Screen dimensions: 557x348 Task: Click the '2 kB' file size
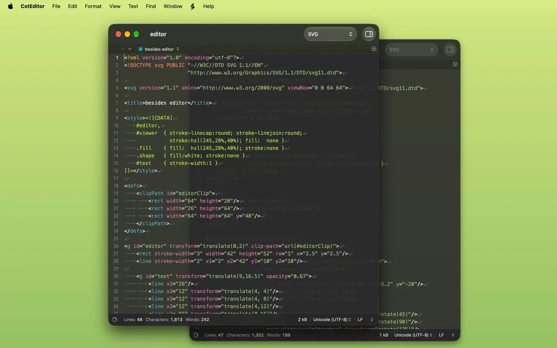[x=303, y=319]
